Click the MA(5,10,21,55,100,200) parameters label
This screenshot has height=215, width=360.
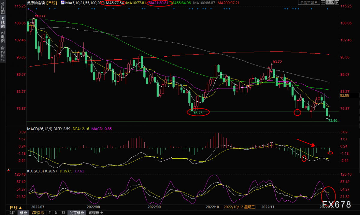click(85, 2)
